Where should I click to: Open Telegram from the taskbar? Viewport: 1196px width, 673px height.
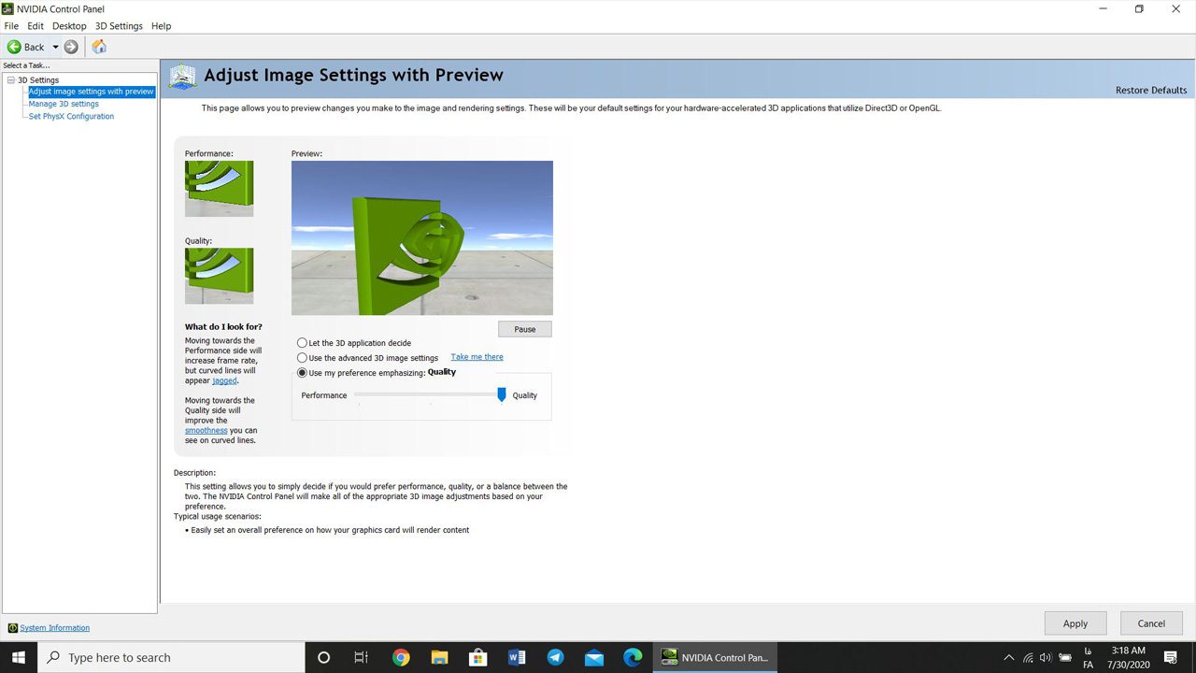tap(555, 657)
